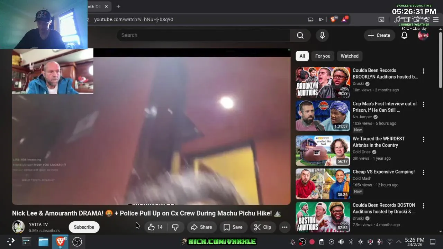443x249 pixels.
Task: Switch to OBS Studio in taskbar
Action: click(x=77, y=241)
